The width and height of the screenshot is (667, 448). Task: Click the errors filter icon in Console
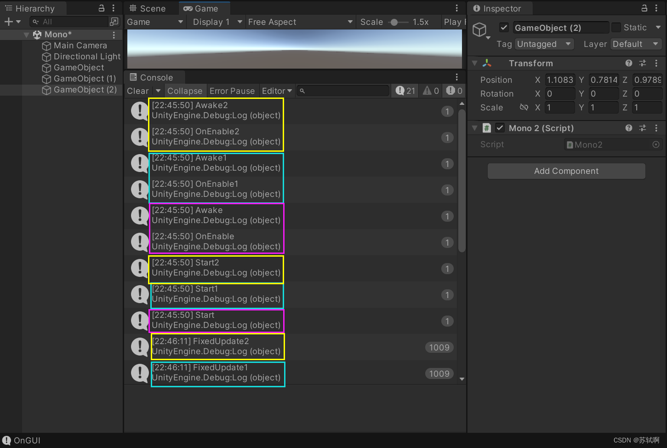pos(450,91)
